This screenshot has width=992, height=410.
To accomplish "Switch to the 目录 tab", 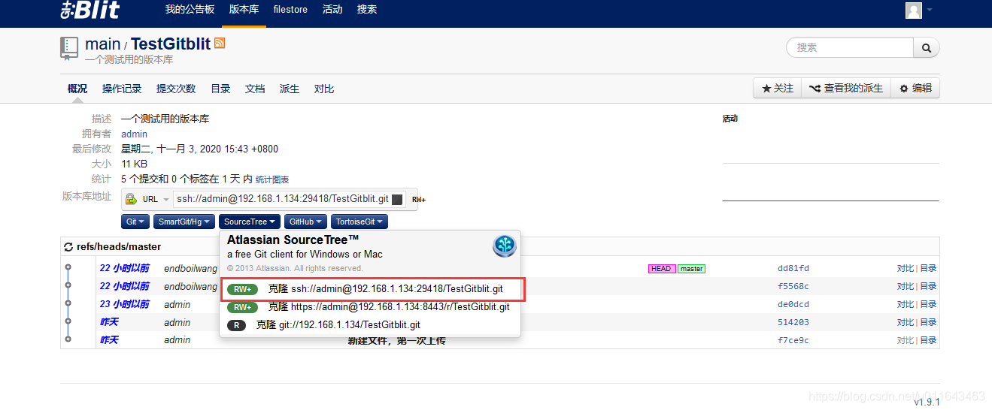I will 220,89.
